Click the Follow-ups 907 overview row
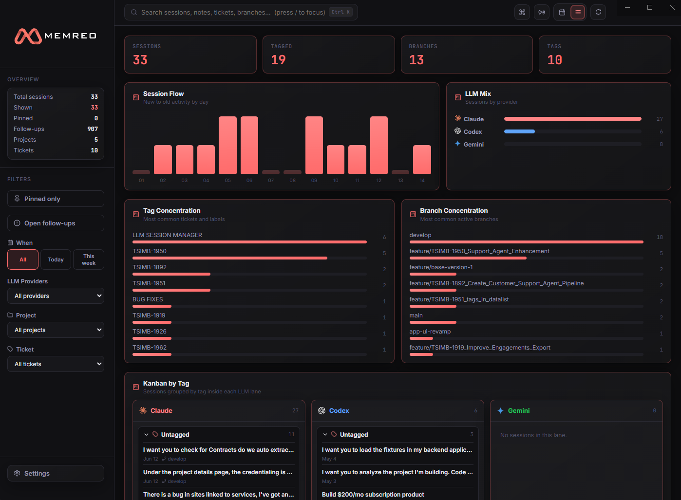The image size is (681, 500). tap(56, 129)
